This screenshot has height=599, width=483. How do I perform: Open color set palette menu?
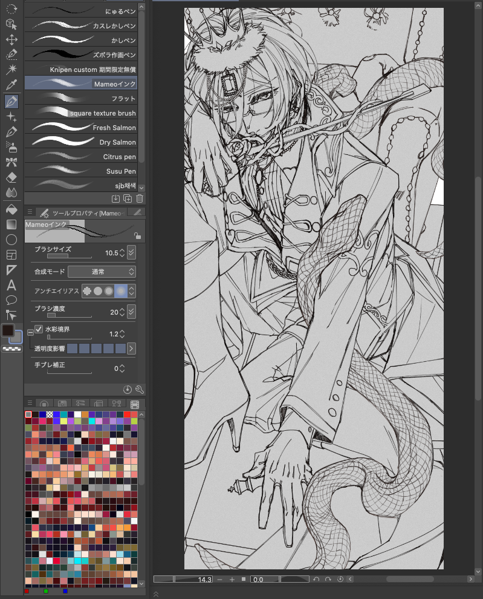pos(30,403)
